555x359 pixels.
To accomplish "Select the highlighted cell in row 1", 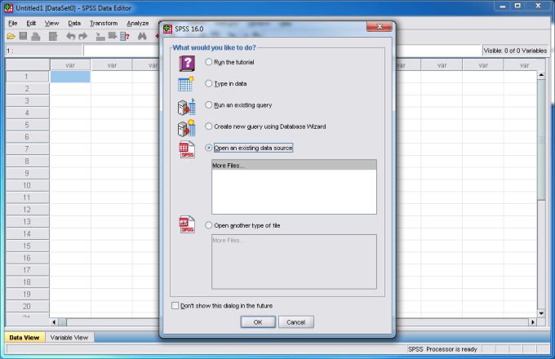I will pyautogui.click(x=70, y=77).
